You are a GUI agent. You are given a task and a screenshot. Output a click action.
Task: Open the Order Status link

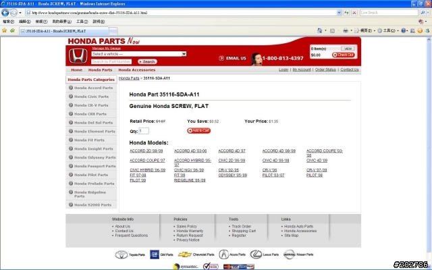(x=325, y=70)
